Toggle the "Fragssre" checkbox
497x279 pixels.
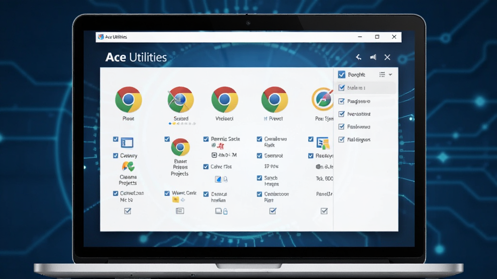pos(341,101)
